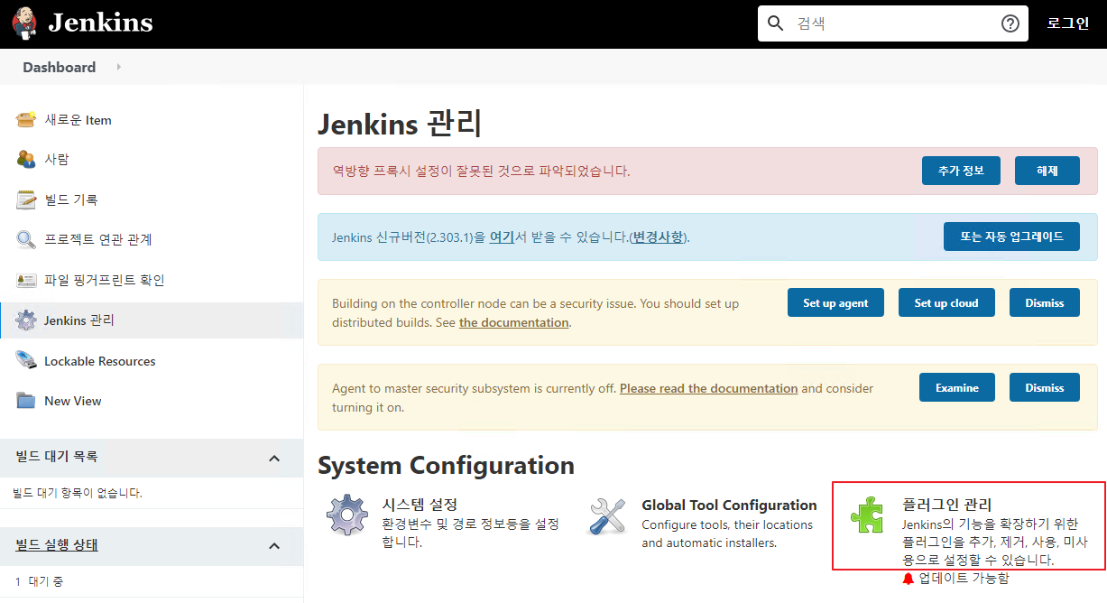Image resolution: width=1107 pixels, height=603 pixels.
Task: Click the Lockable Resources icon
Action: 26,360
